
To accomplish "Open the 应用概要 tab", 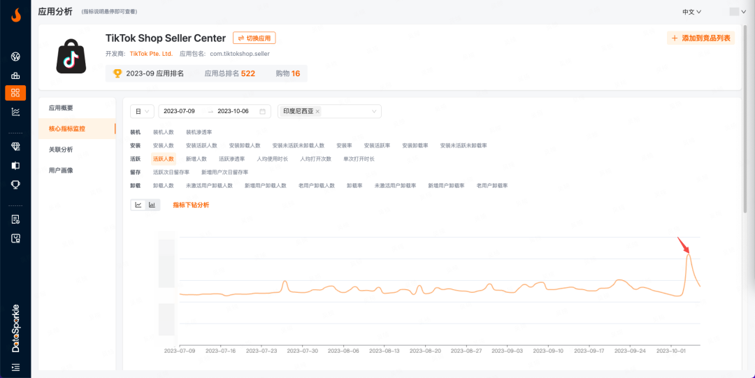I will pyautogui.click(x=61, y=108).
